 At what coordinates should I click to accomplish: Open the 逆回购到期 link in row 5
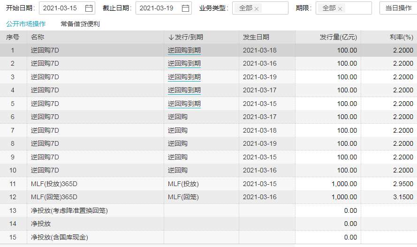pyautogui.click(x=184, y=104)
